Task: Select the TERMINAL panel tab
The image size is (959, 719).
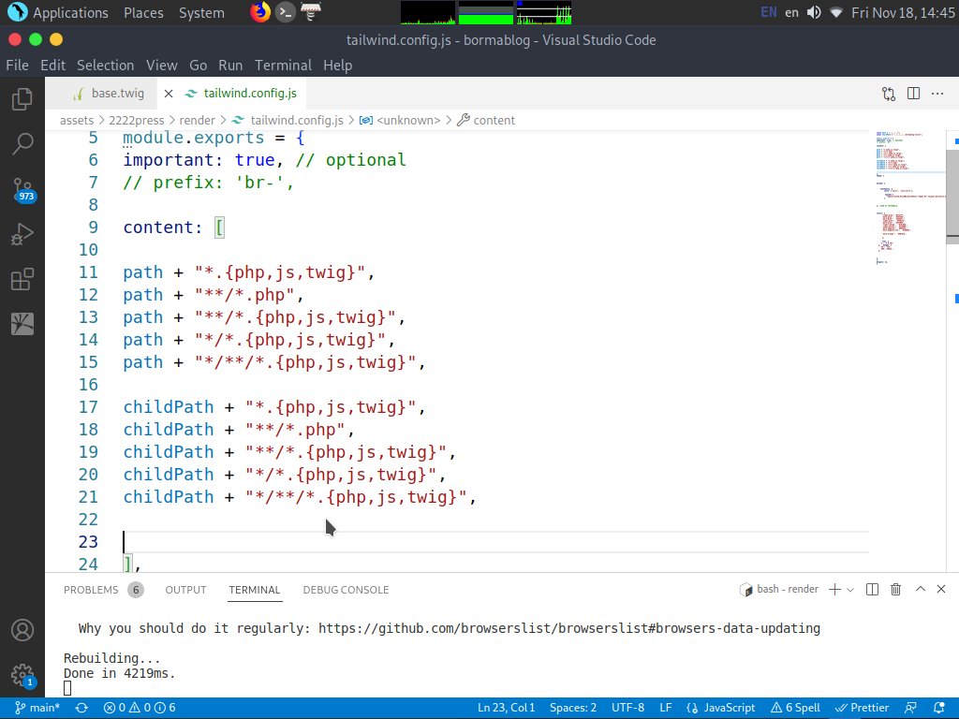Action: [x=255, y=590]
